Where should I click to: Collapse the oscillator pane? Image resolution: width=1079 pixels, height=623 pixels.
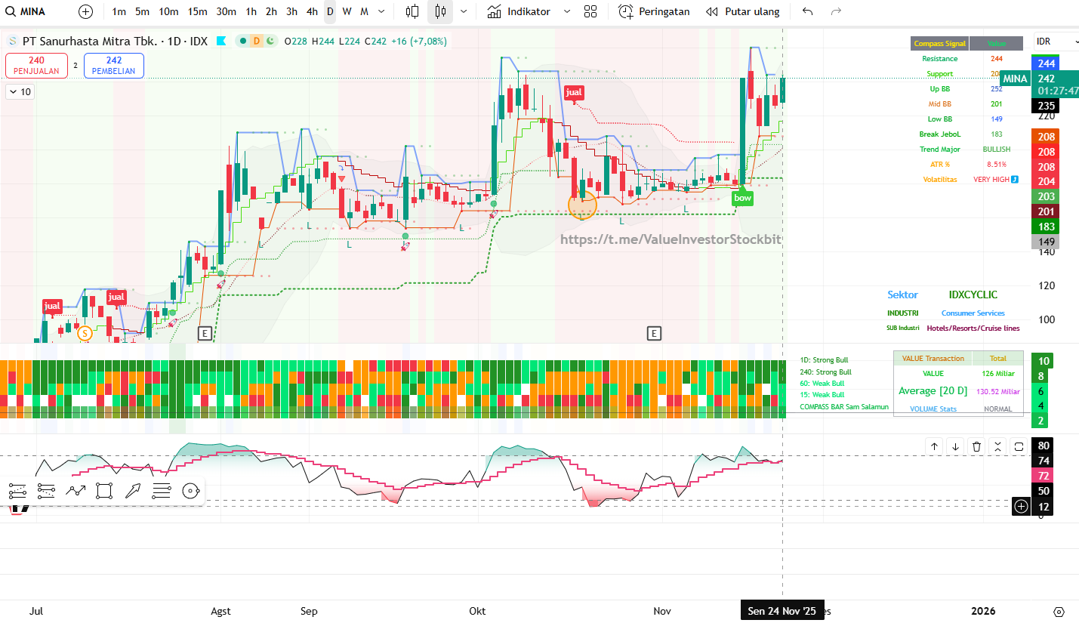pyautogui.click(x=998, y=446)
